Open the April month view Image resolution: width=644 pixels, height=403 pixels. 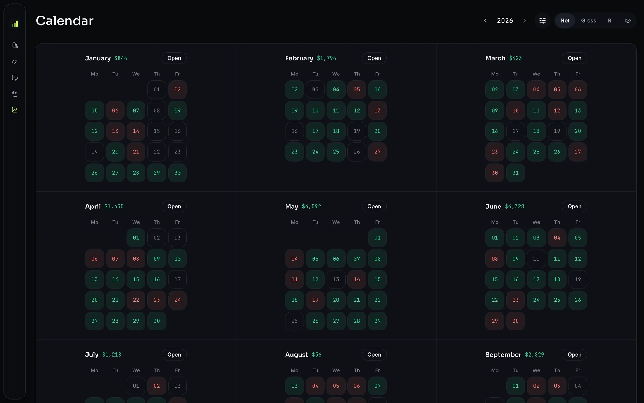174,206
